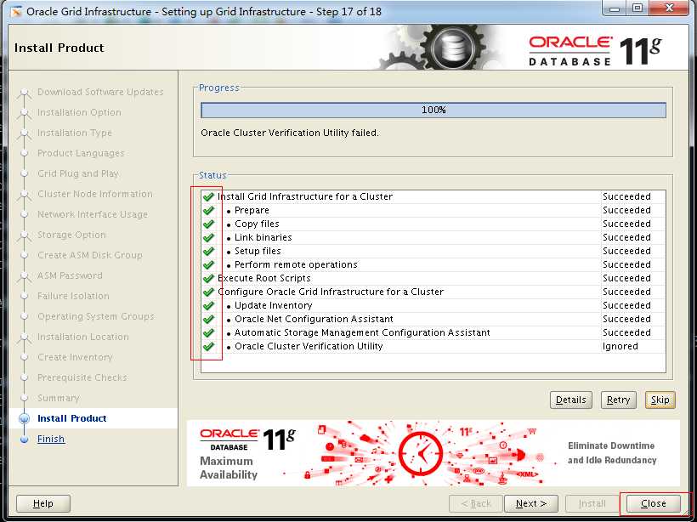Click green checkmark beside Copy files
This screenshot has width=697, height=522.
point(208,224)
